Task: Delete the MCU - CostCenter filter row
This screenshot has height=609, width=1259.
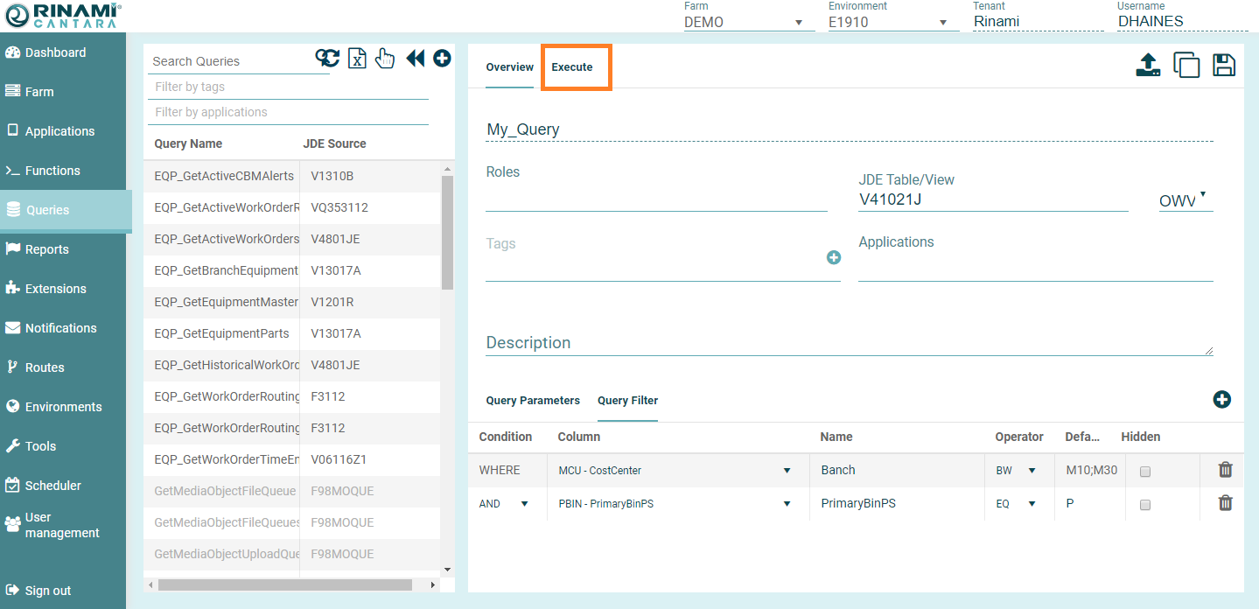Action: pyautogui.click(x=1225, y=470)
